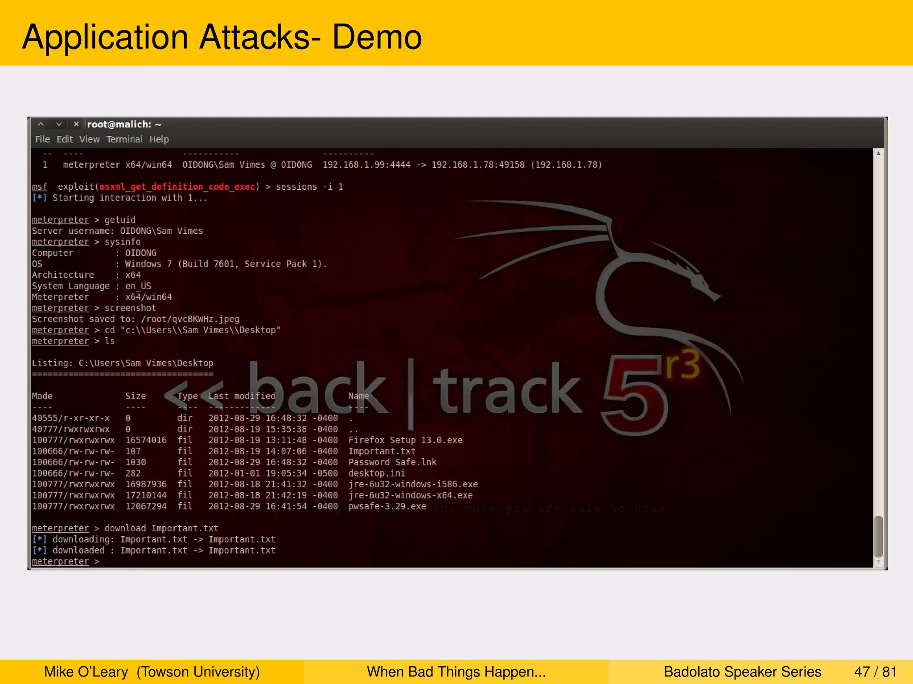Click 'Badolato Speaker Series' footer text

742,672
